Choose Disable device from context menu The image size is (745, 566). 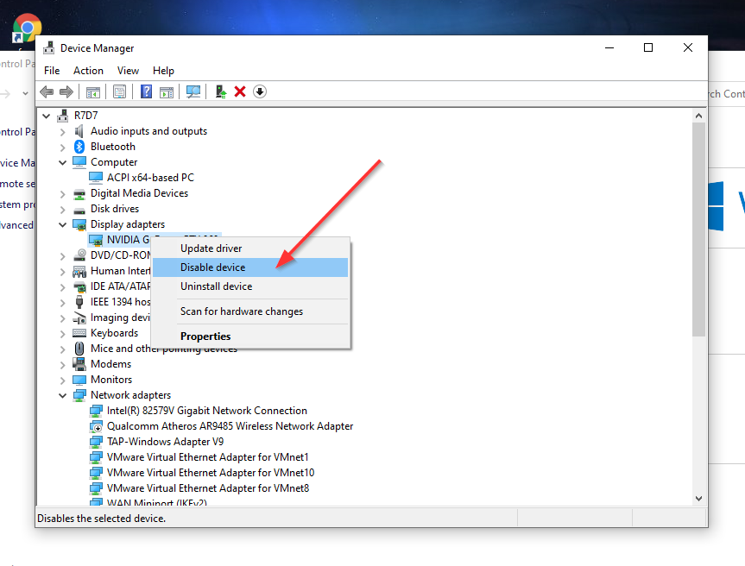coord(250,267)
